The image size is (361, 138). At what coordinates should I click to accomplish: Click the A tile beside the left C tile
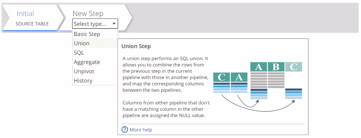pos(239,77)
